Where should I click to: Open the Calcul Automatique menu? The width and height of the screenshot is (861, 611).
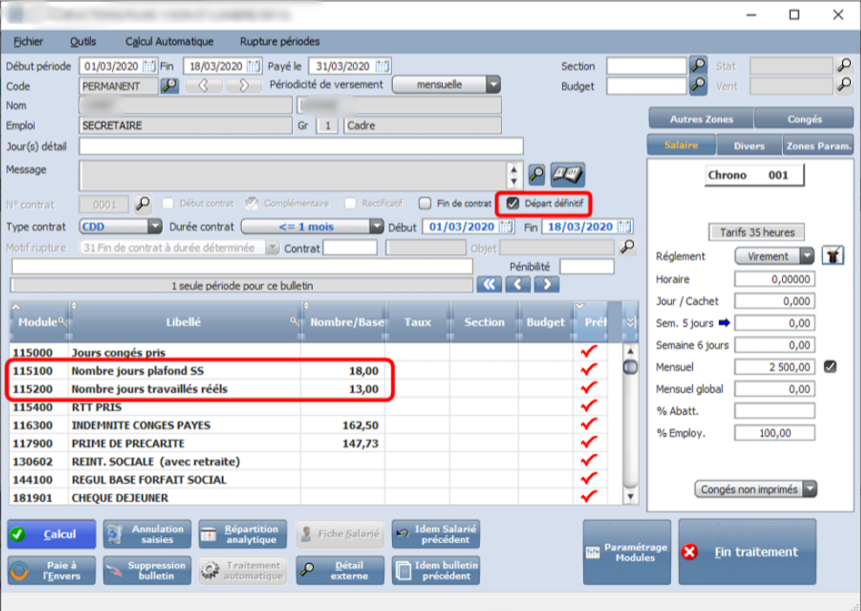[x=169, y=42]
